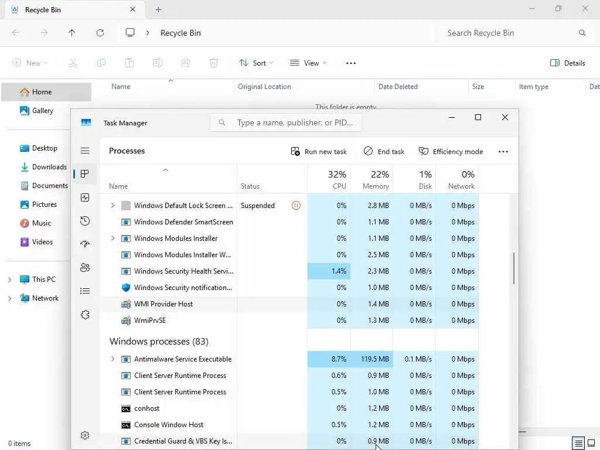Select Windows Security Health Service row
This screenshot has height=450, width=600.
pyautogui.click(x=289, y=271)
